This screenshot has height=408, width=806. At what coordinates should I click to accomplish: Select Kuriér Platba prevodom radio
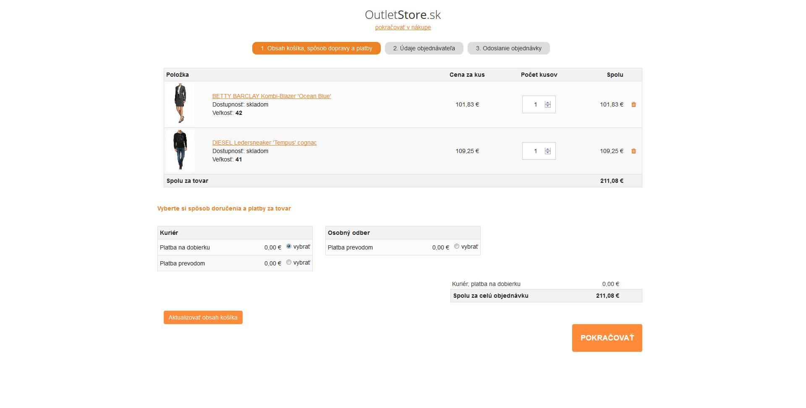point(289,262)
